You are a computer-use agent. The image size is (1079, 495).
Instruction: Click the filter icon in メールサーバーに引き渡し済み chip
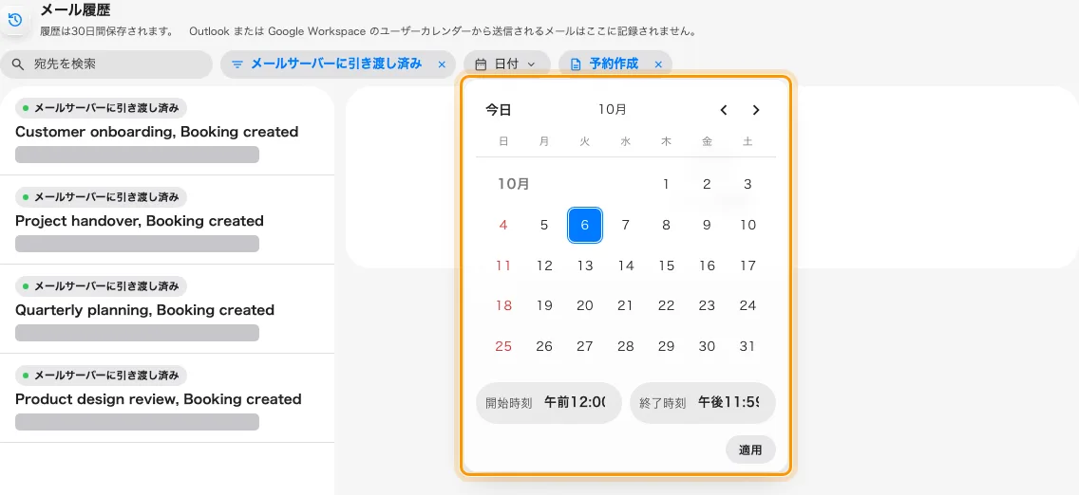(237, 64)
